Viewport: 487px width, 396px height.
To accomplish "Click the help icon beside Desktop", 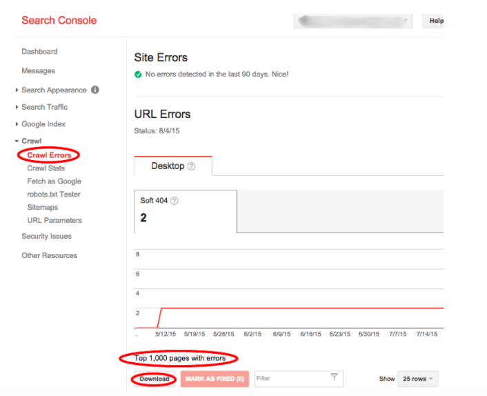I will click(192, 166).
